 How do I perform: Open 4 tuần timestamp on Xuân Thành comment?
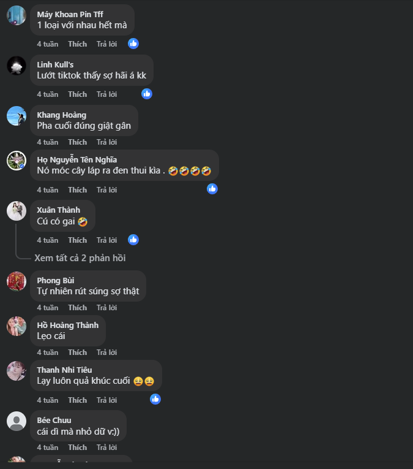pyautogui.click(x=48, y=240)
